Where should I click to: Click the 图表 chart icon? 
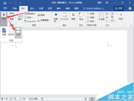[x=41, y=15]
